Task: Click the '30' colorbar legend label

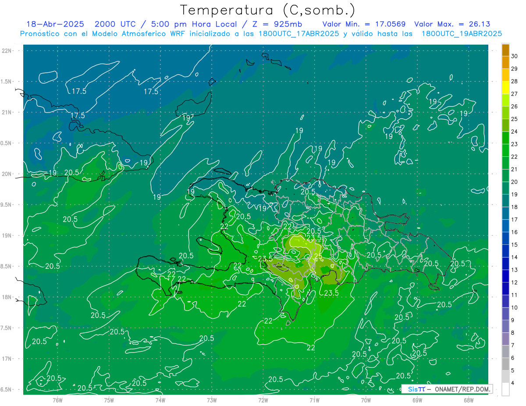Action: coord(515,56)
